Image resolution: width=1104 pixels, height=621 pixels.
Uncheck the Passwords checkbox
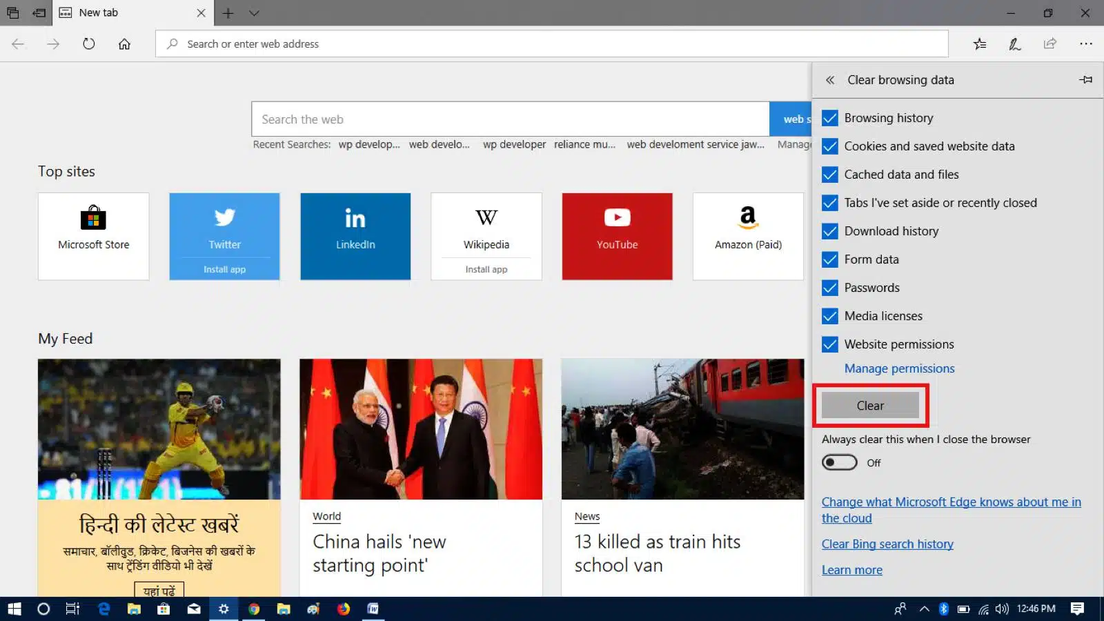click(x=829, y=288)
